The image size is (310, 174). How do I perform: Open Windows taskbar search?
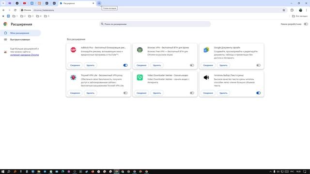coord(9,172)
